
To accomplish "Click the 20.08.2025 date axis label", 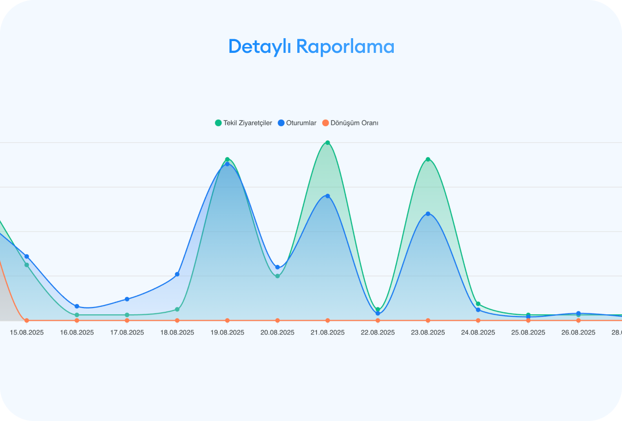I will click(x=277, y=332).
